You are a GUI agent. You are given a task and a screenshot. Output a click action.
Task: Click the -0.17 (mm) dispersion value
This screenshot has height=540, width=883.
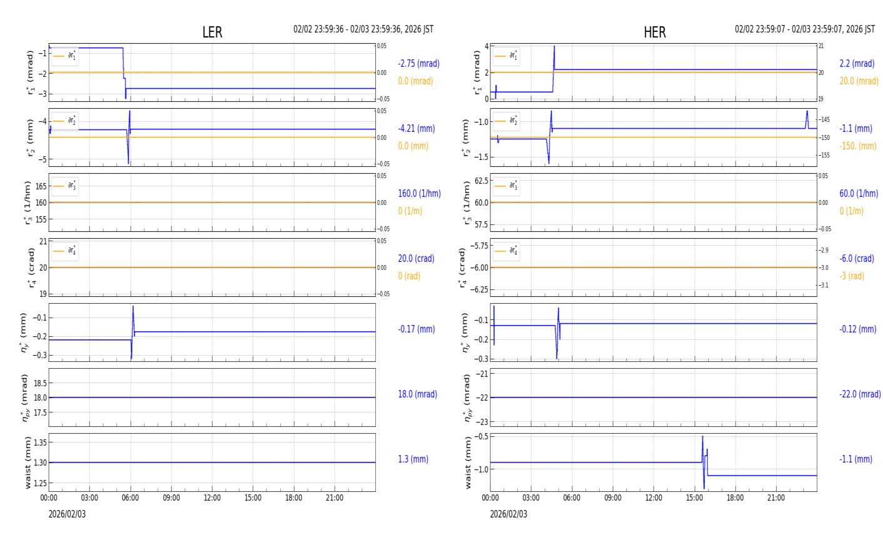click(x=416, y=329)
